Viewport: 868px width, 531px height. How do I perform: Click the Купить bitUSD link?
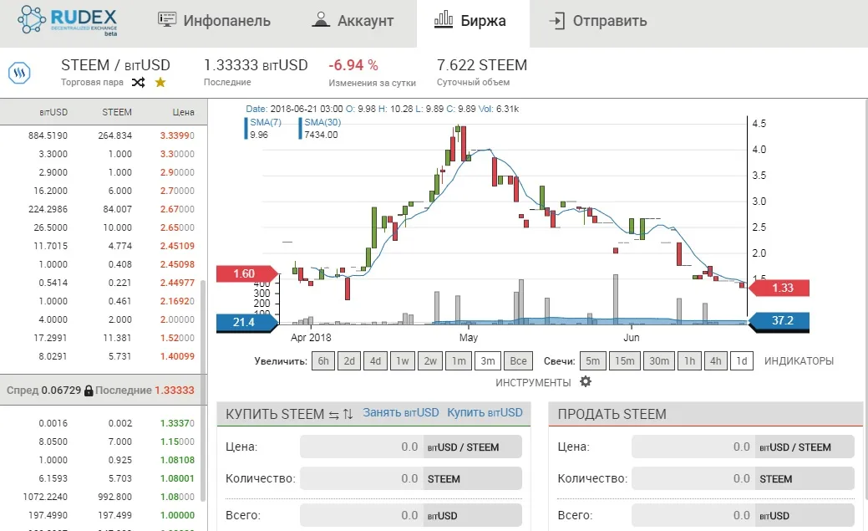[x=485, y=412]
